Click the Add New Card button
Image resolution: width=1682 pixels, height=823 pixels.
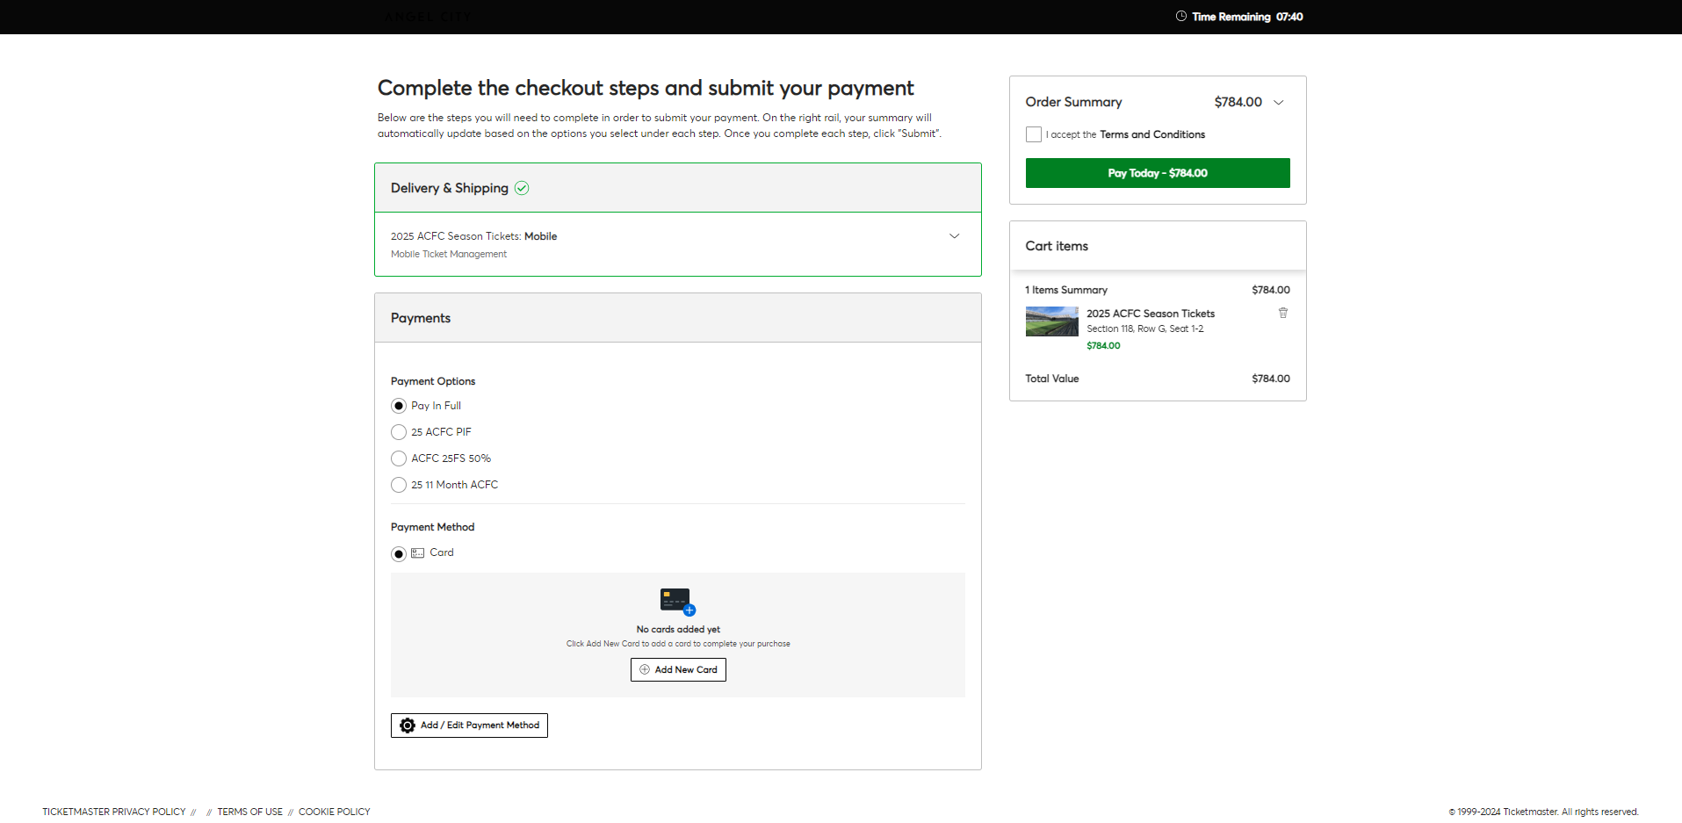pos(678,669)
